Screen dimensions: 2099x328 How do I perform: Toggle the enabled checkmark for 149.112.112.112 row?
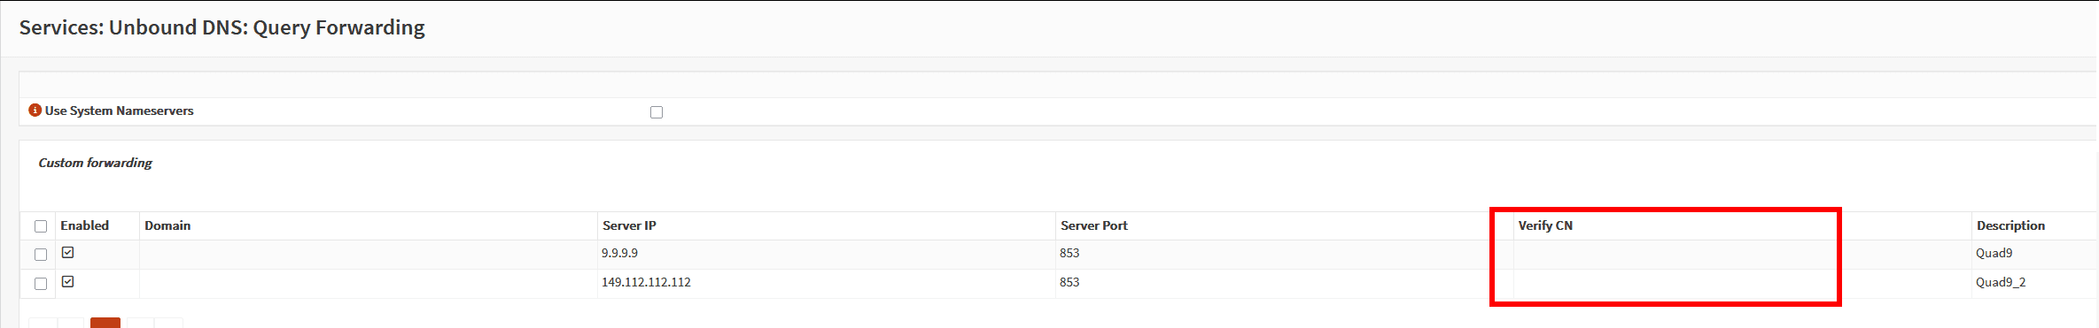[67, 282]
